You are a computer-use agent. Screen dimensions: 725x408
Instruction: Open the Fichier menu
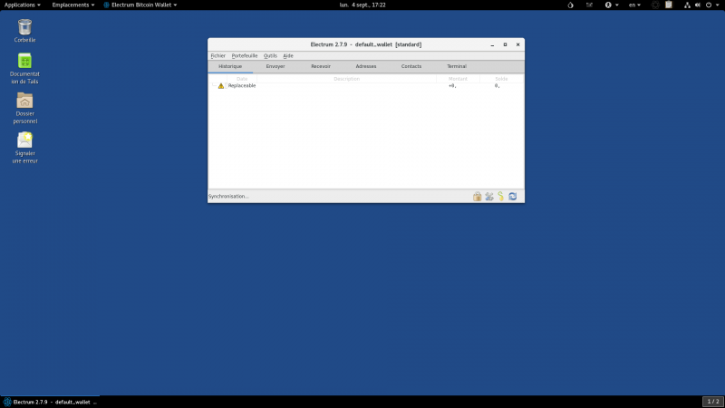pyautogui.click(x=217, y=55)
